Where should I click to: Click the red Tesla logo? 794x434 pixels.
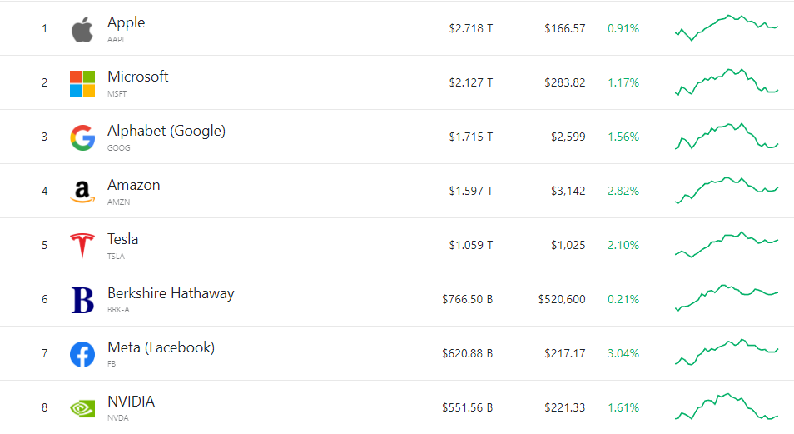[x=82, y=246]
